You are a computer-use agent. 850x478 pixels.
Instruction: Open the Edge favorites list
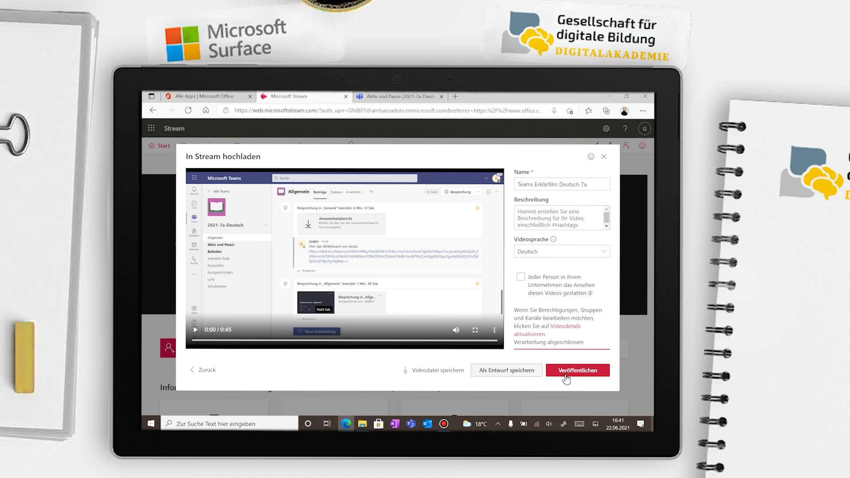point(588,111)
